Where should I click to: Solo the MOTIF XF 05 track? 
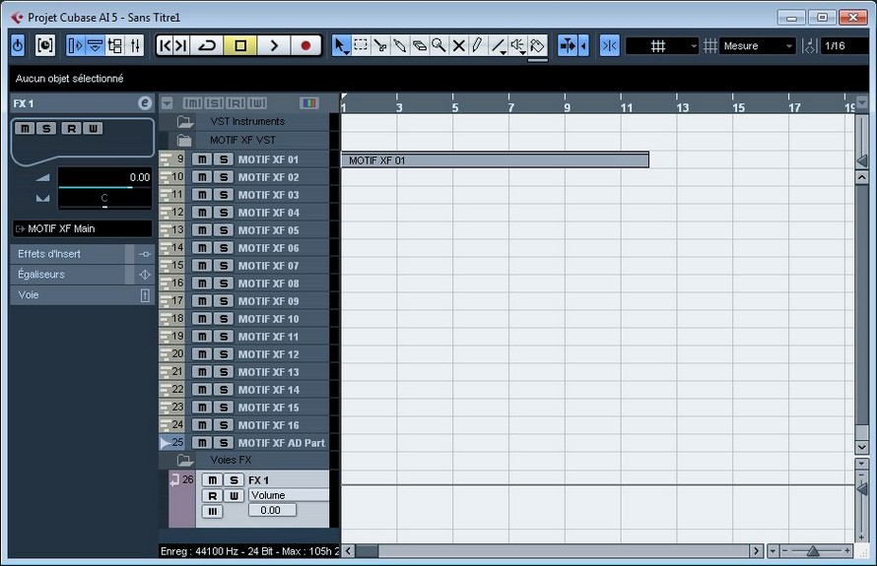click(224, 230)
